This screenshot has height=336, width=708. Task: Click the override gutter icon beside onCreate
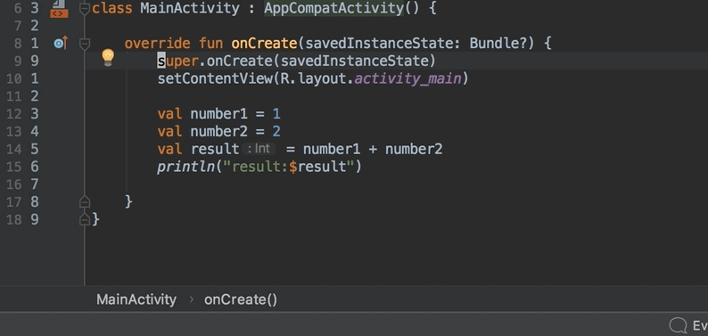tap(61, 44)
